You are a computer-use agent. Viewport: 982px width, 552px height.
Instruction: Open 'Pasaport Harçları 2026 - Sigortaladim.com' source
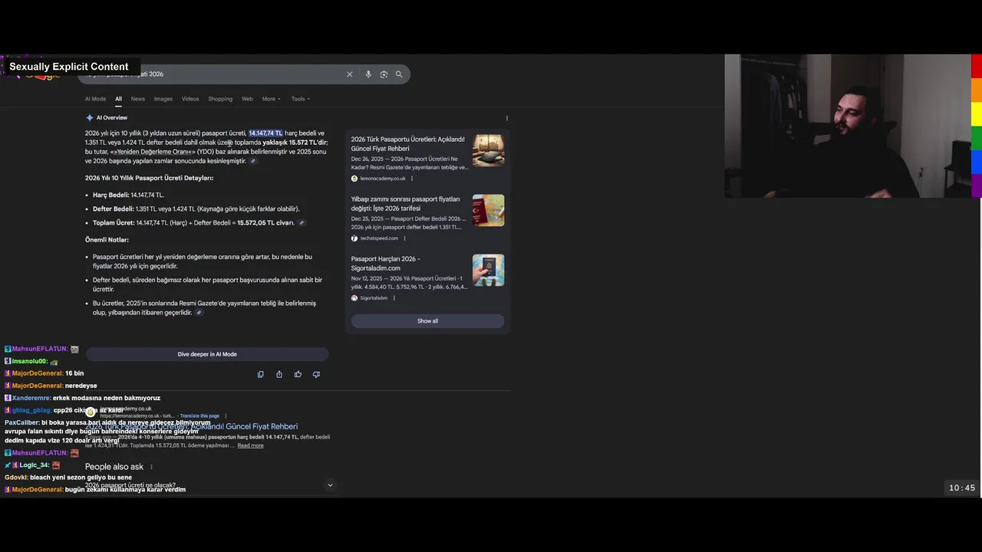[x=386, y=264]
